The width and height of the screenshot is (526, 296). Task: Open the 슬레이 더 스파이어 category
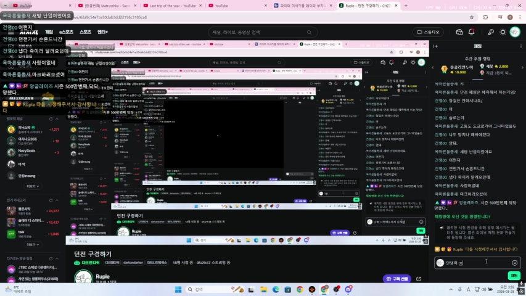[x=33, y=222]
